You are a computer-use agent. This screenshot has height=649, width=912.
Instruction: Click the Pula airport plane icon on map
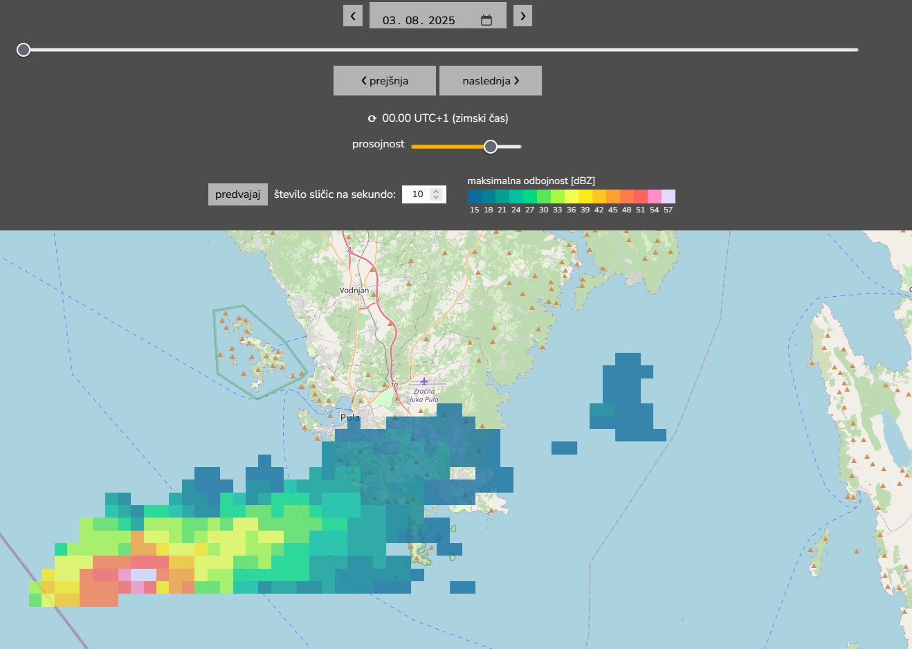coord(423,381)
